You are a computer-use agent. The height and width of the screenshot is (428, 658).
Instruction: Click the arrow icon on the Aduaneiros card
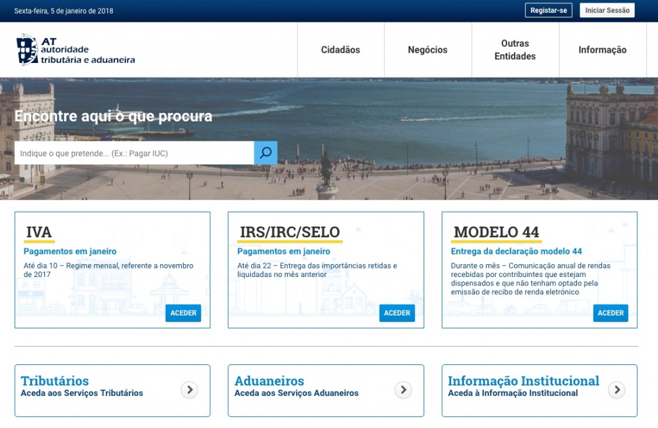tap(402, 389)
